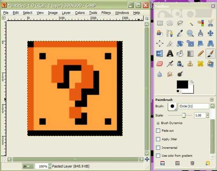Select the Zoom magnifier tool

pos(190,33)
